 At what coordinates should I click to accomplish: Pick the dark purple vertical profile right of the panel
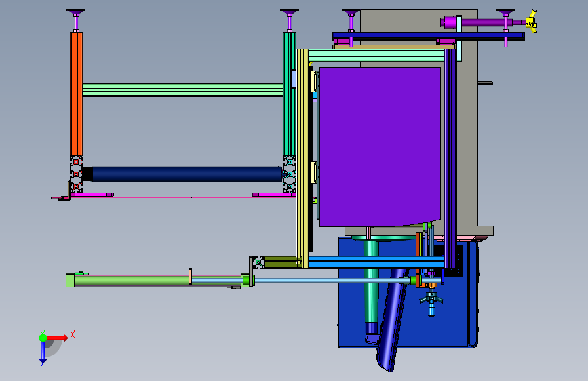pyautogui.click(x=450, y=159)
